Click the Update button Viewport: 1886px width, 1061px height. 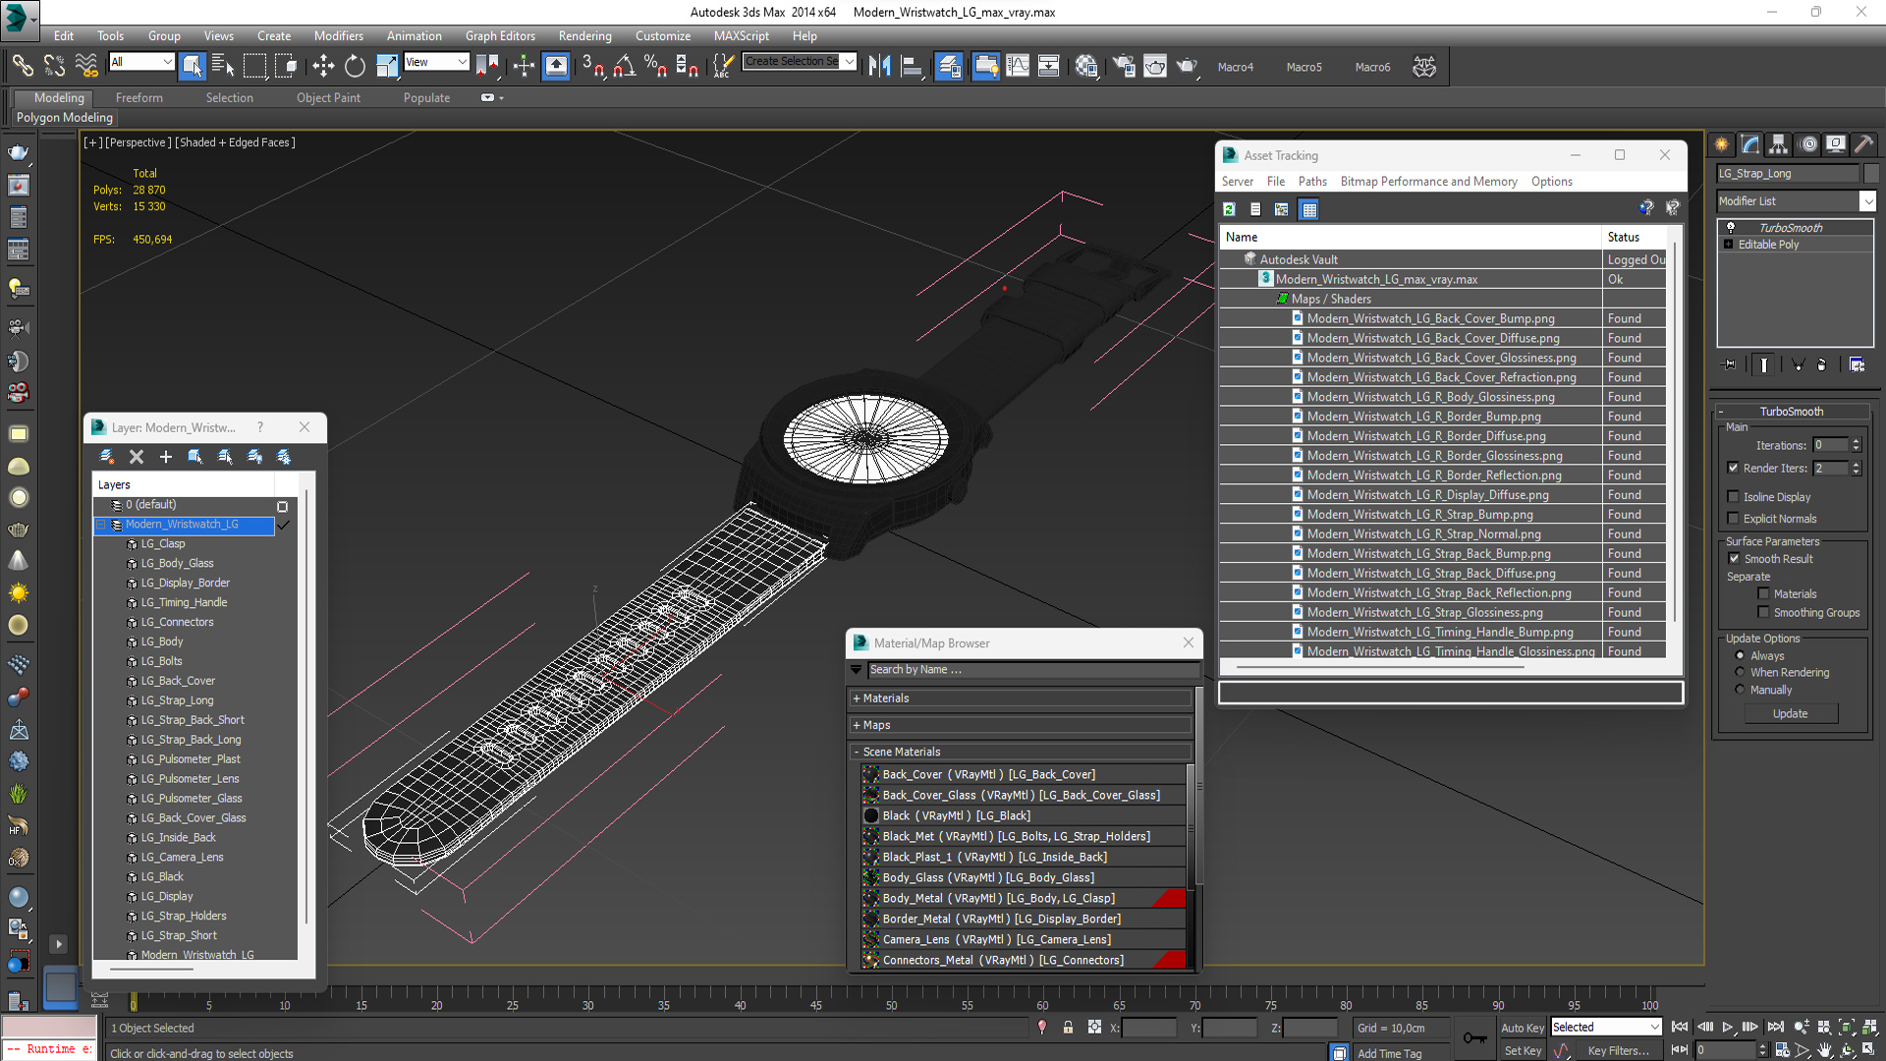click(1790, 713)
